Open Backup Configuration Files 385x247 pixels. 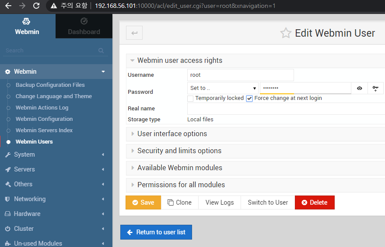click(50, 85)
